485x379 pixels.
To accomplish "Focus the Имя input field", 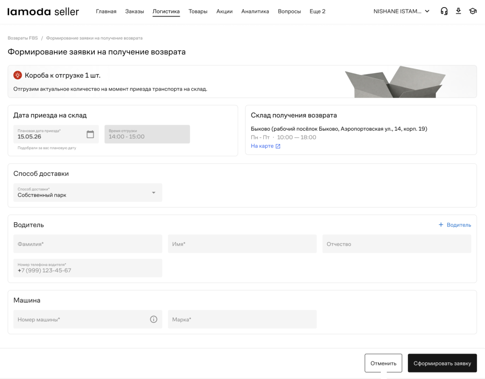I will click(242, 244).
